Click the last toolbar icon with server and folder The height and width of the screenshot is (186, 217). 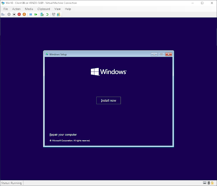click(x=59, y=14)
